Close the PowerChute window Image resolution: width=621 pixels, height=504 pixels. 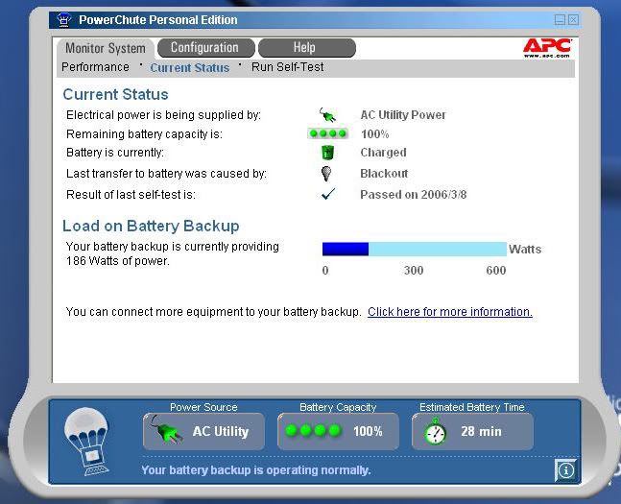(573, 20)
